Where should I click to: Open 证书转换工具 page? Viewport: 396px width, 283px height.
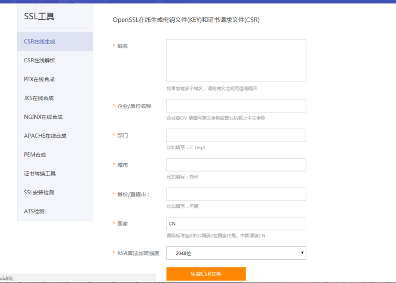[40, 174]
